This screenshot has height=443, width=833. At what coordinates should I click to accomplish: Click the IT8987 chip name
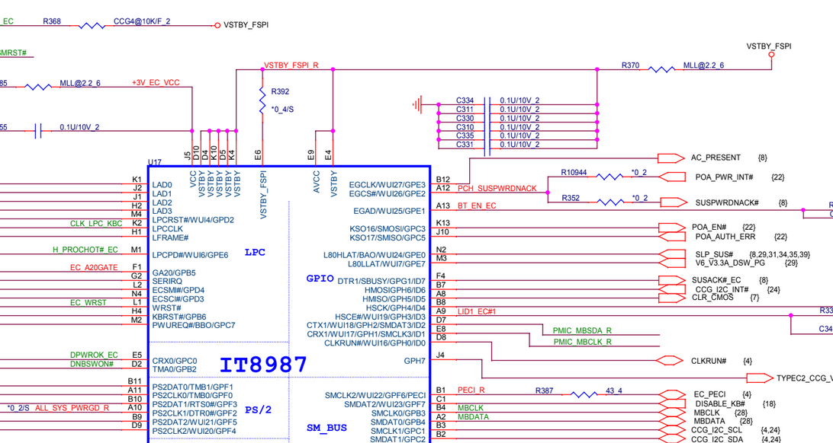(263, 365)
